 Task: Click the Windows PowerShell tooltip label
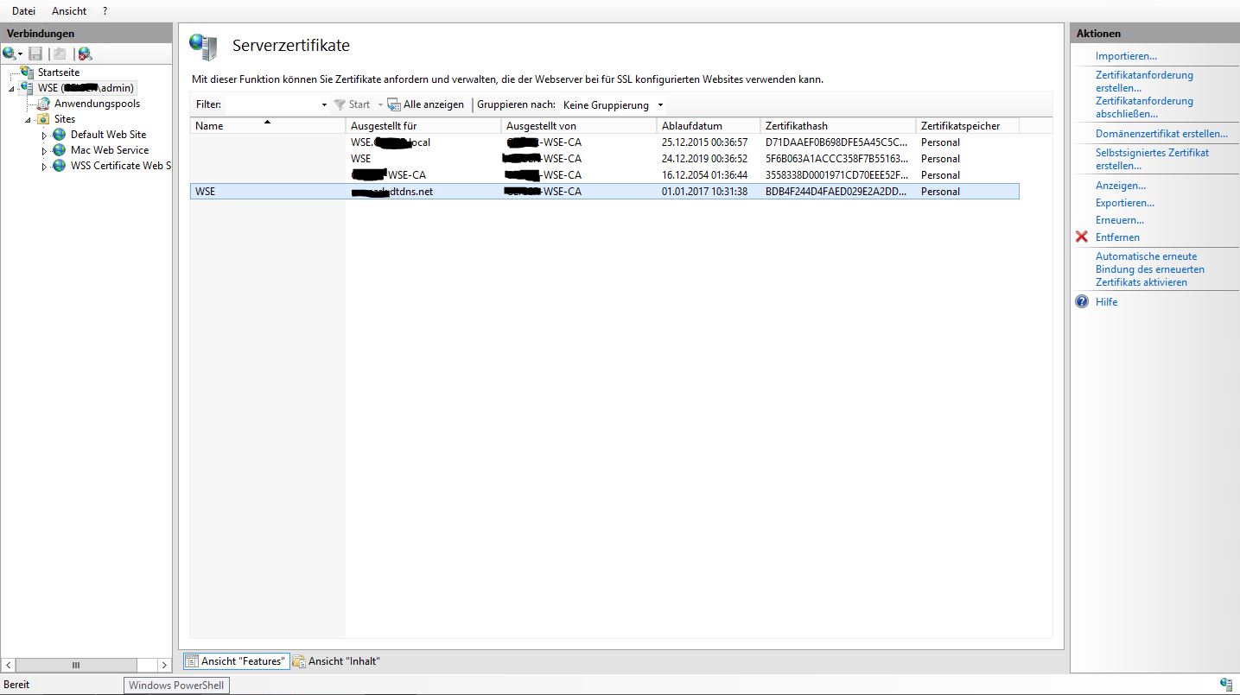[x=177, y=686]
